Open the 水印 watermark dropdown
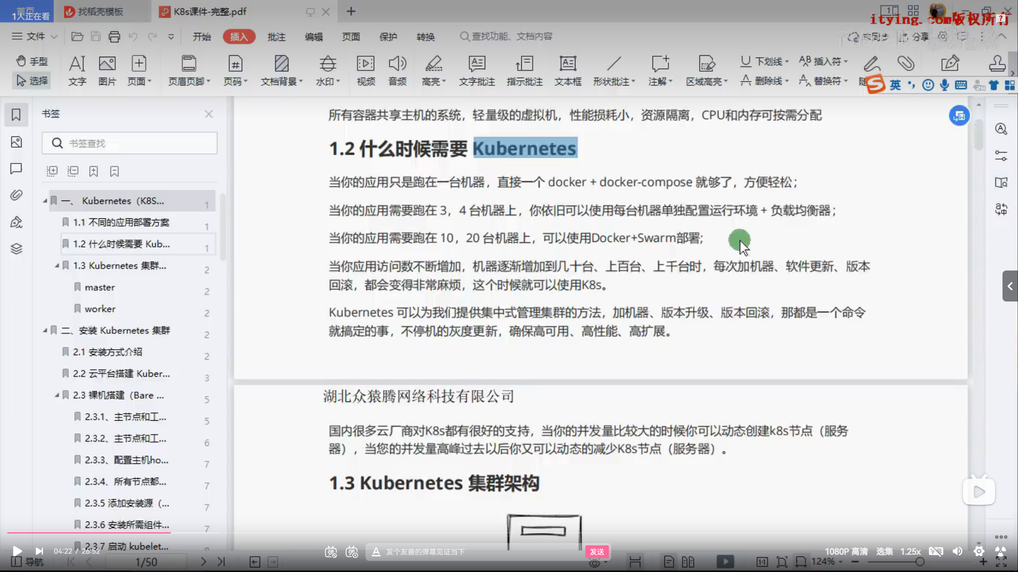 328,70
